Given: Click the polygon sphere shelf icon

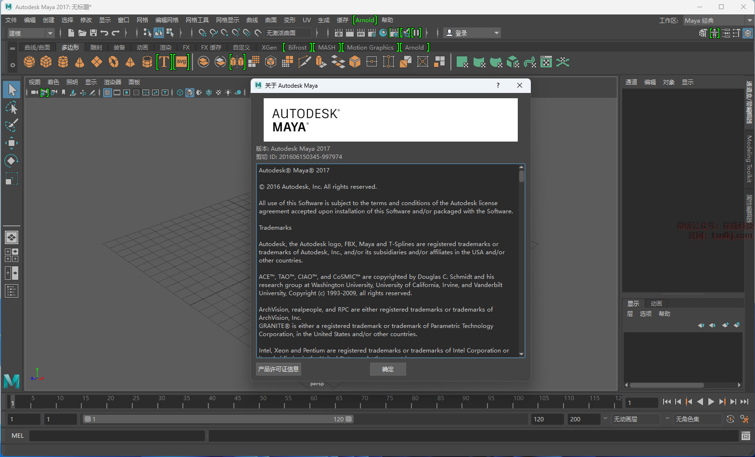Looking at the screenshot, I should 29,62.
